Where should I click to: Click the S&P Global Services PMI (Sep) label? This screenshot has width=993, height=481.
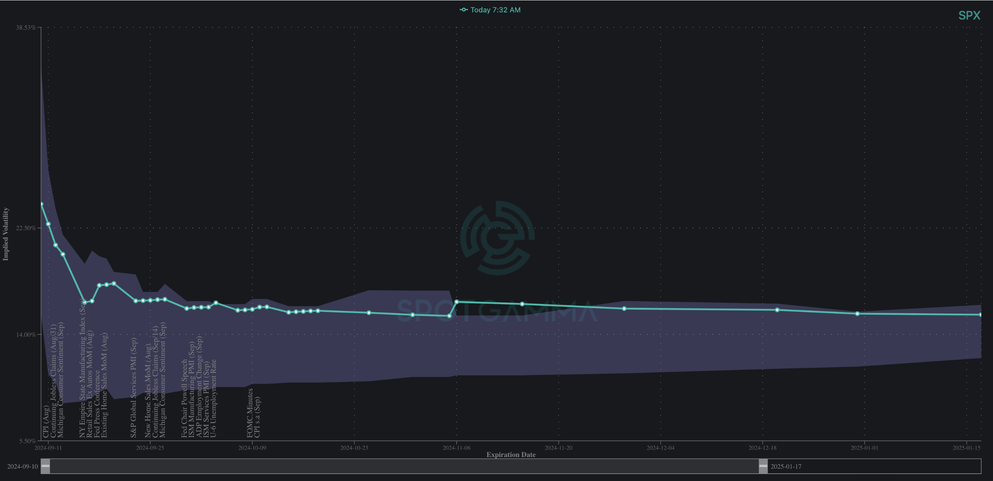(134, 388)
